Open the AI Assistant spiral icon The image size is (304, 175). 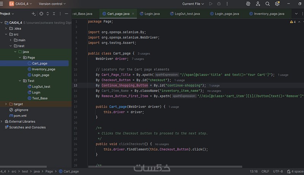click(x=248, y=4)
